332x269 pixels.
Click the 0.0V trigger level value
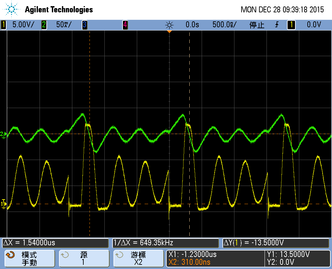314,25
